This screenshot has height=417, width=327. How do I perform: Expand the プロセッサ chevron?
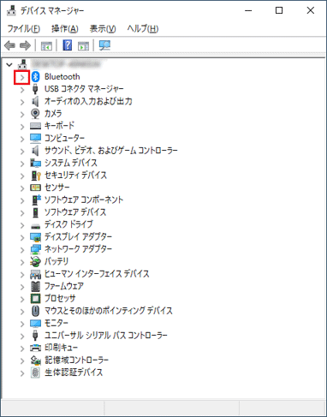[22, 299]
